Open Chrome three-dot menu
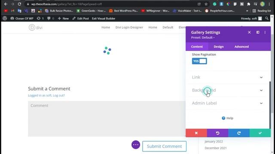 click(x=269, y=4)
